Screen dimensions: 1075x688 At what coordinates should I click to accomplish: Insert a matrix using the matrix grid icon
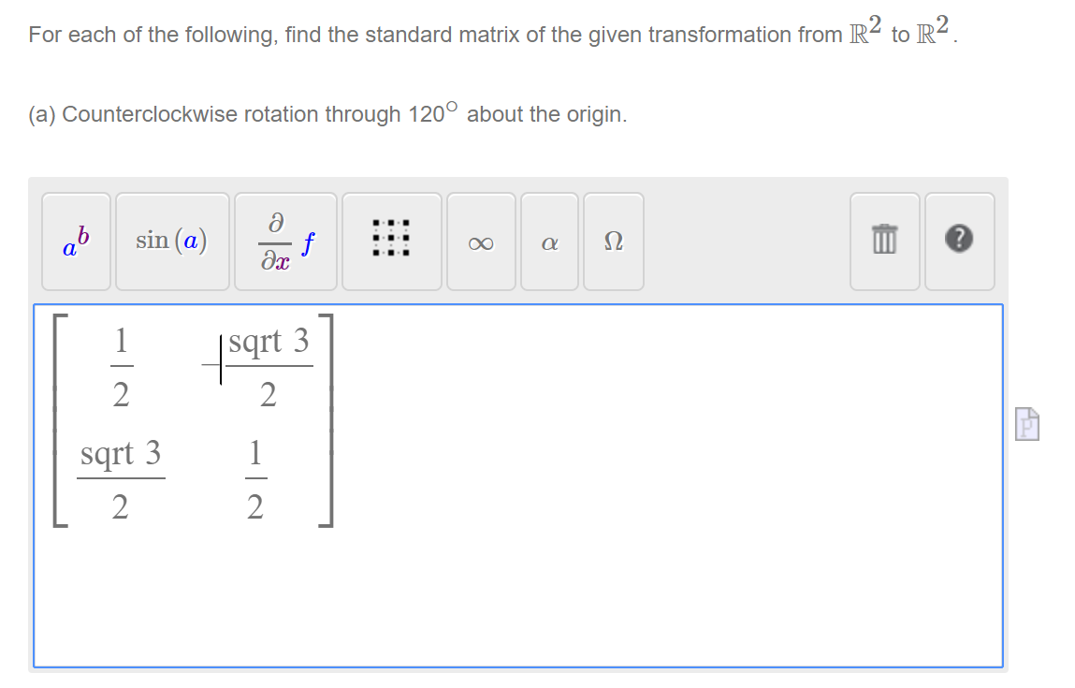point(391,241)
